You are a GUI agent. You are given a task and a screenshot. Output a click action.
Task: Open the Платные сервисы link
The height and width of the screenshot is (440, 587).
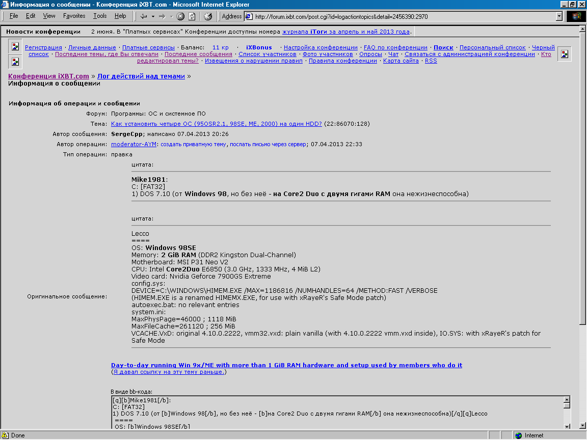click(148, 47)
